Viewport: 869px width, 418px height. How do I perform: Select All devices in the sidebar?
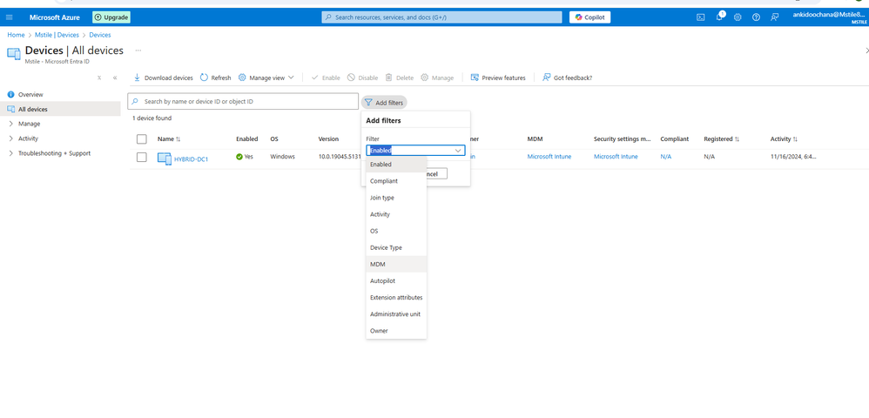click(x=60, y=109)
